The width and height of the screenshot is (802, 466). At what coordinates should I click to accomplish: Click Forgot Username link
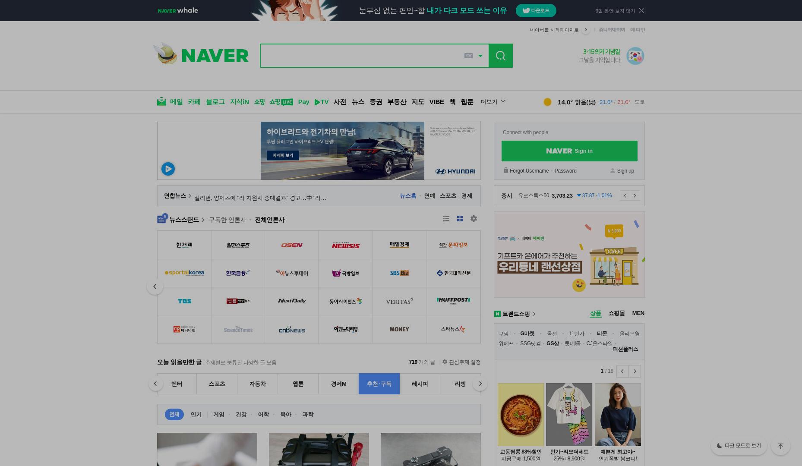point(529,171)
